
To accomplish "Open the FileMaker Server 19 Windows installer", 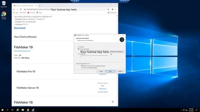I will point(103,89).
